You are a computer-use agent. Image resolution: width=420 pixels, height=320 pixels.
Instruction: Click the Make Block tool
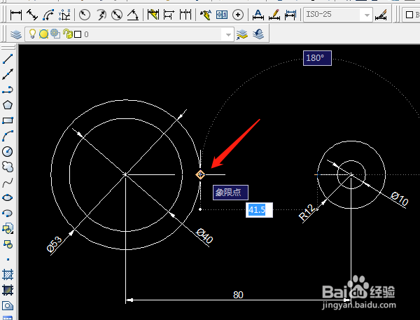pyautogui.click(x=8, y=244)
